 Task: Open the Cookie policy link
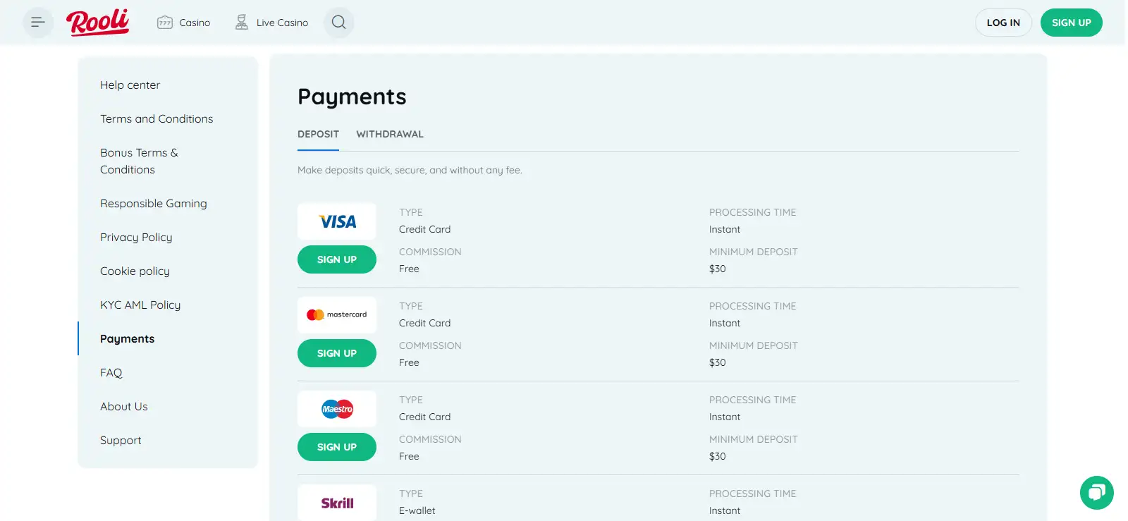pyautogui.click(x=135, y=271)
